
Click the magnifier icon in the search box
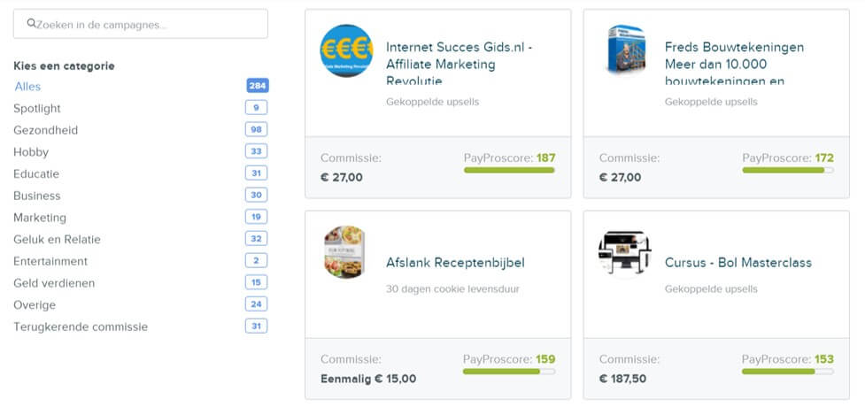(x=32, y=24)
